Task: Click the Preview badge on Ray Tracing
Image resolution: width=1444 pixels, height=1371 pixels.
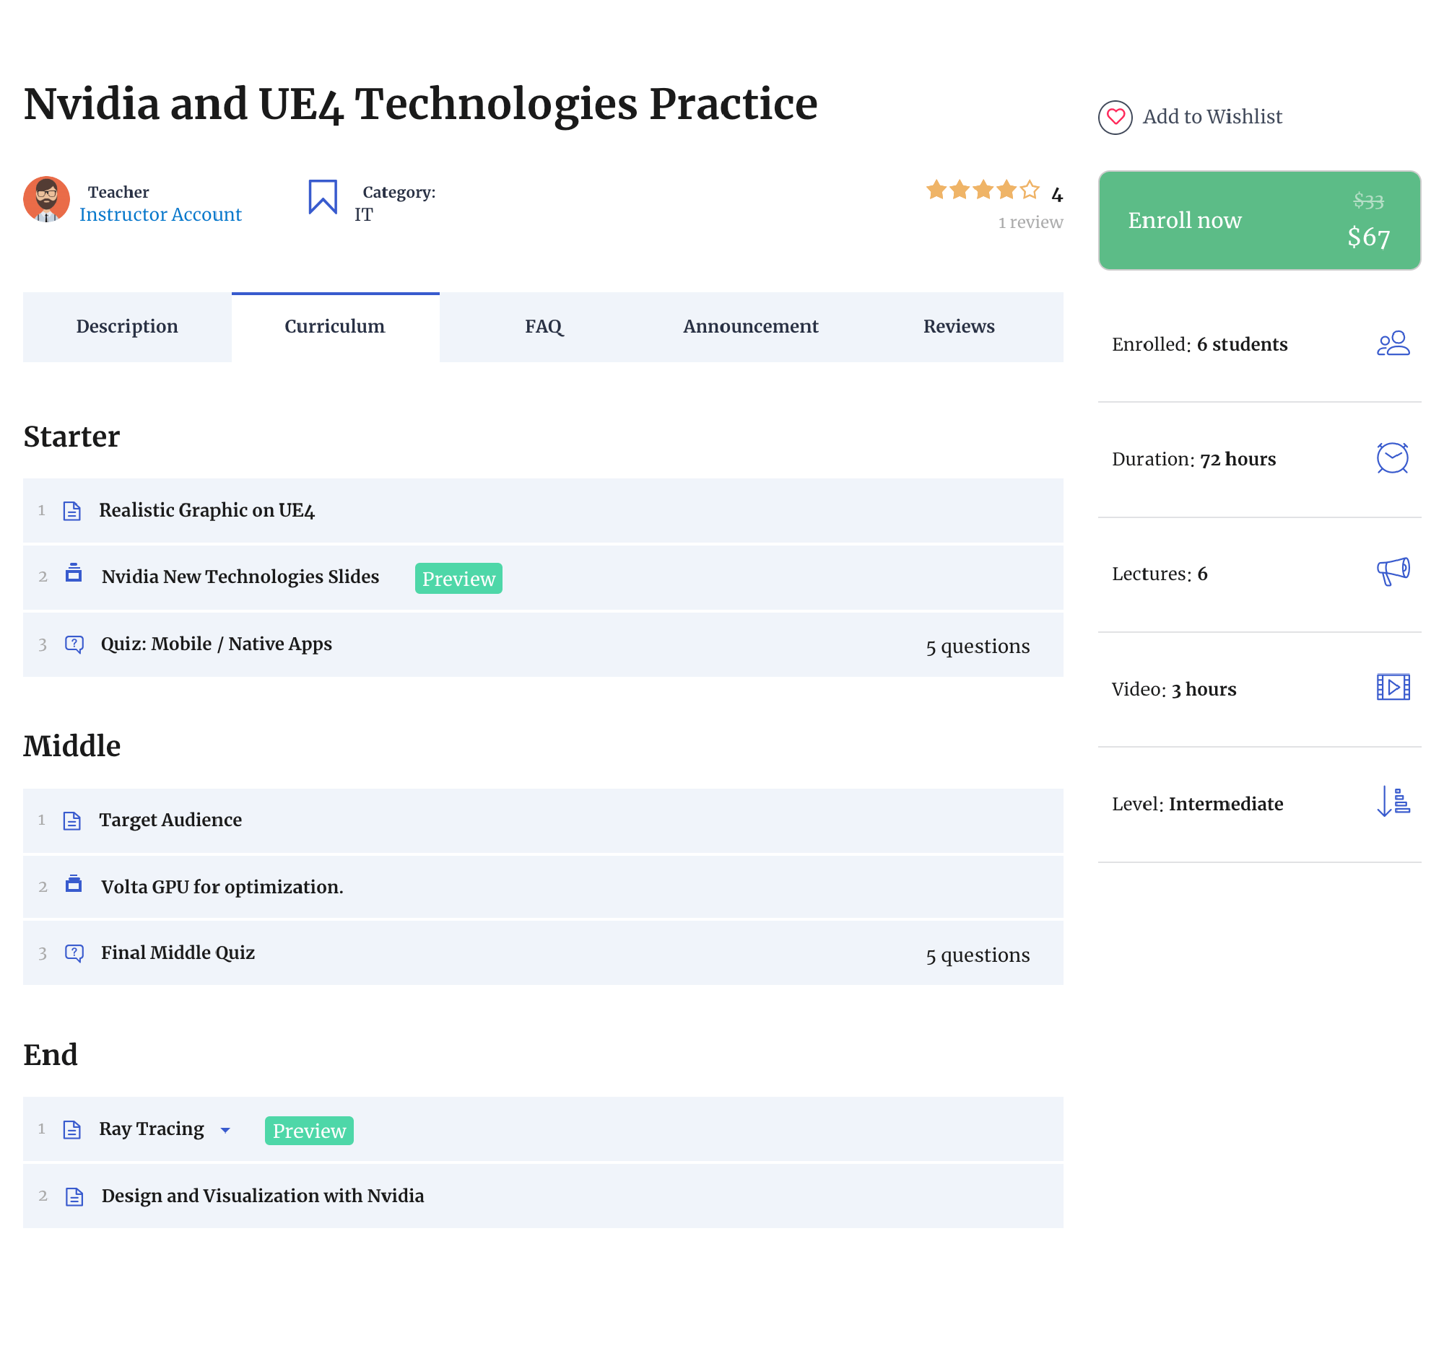Action: pyautogui.click(x=309, y=1131)
